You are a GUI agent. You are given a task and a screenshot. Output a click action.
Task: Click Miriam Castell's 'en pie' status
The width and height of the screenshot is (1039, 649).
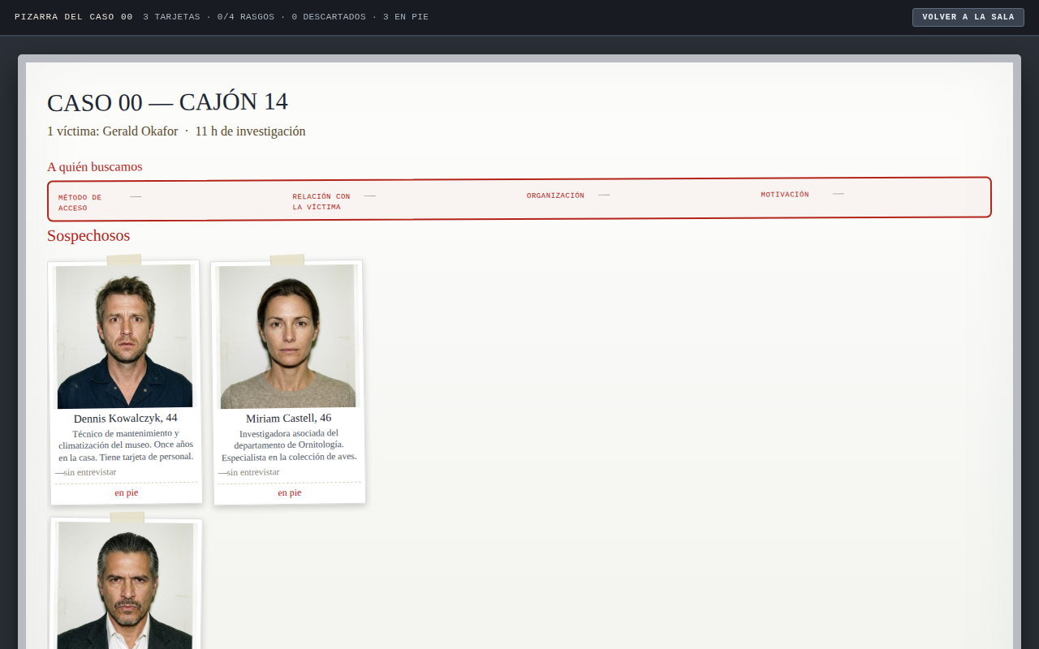[290, 492]
